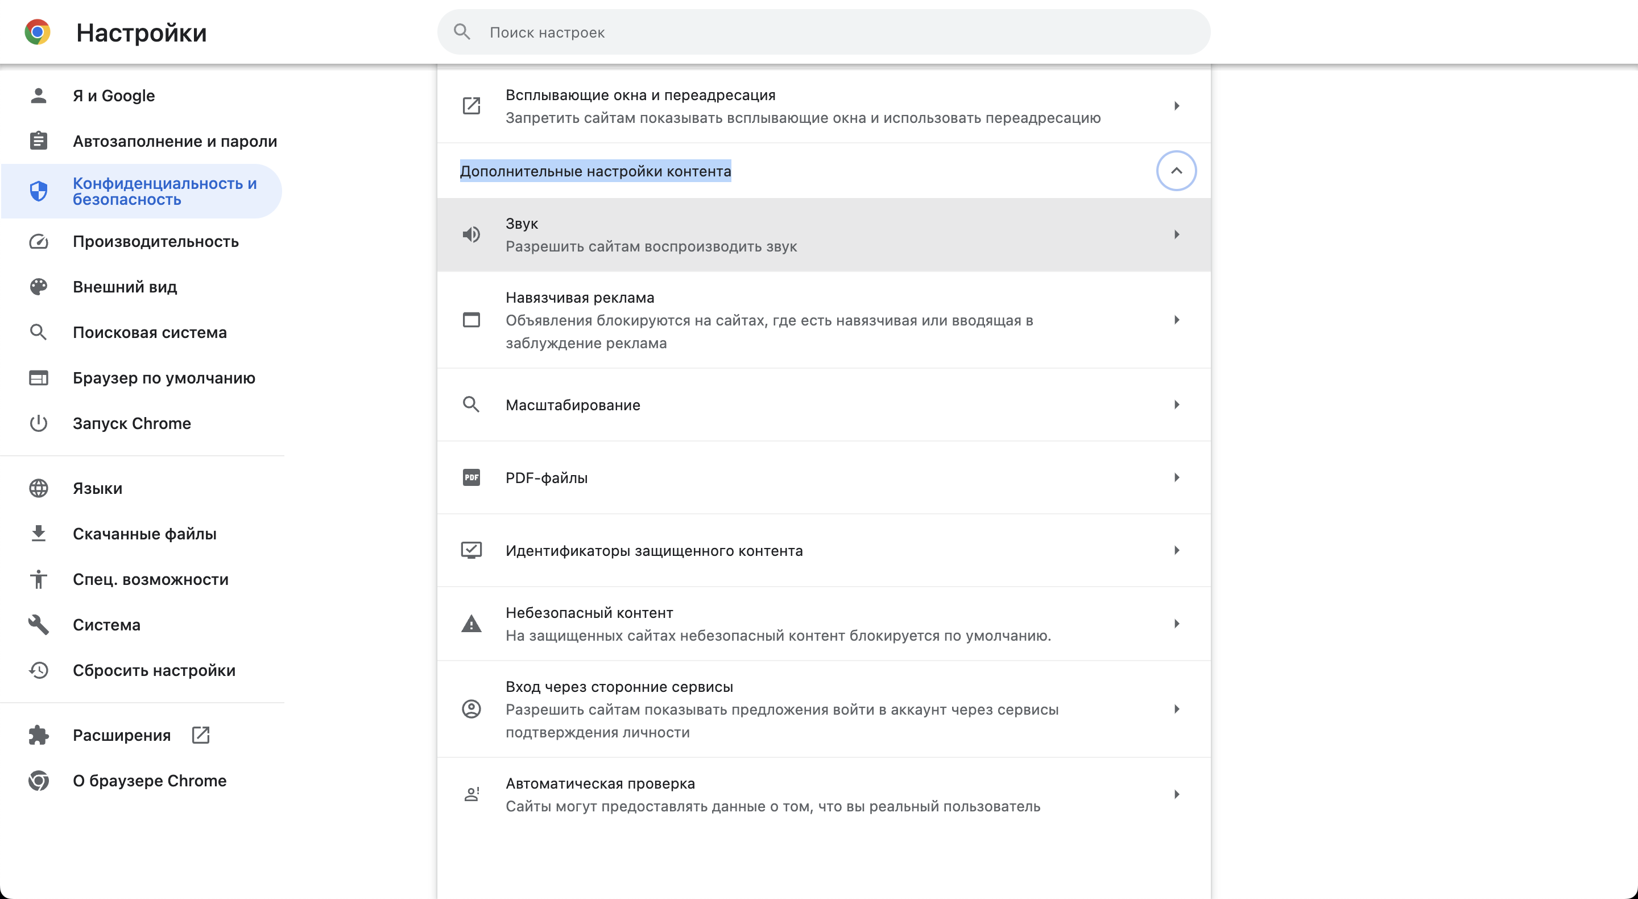Click the magnifier icon beside Масштабирование
Viewport: 1638px width, 899px height.
tap(471, 405)
